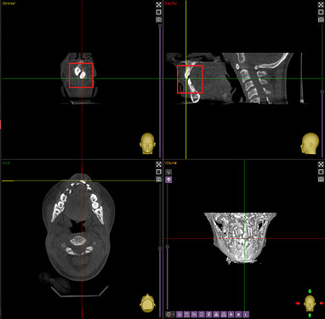
Task: Click the seventh purple Volume toolbar icon
Action: [224, 314]
